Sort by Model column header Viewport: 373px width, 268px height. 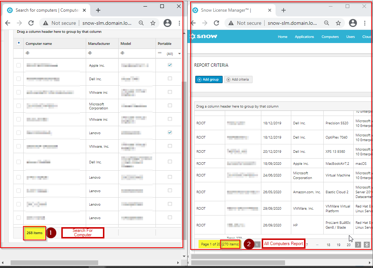click(126, 44)
